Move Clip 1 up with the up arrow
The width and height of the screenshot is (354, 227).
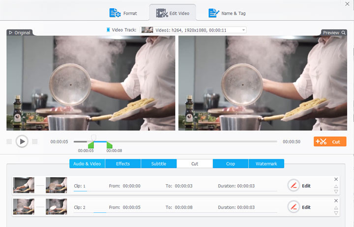click(336, 186)
